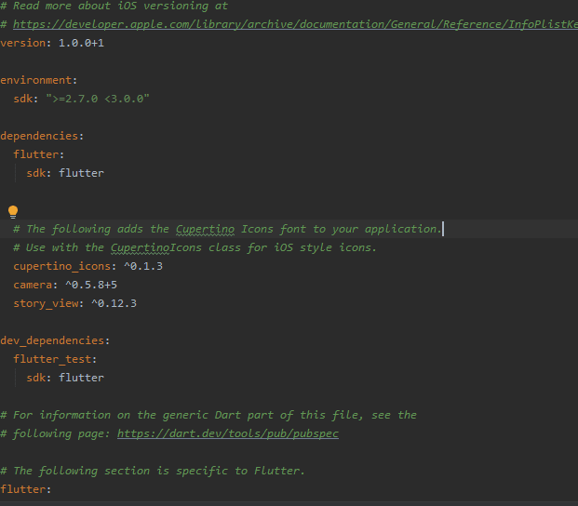Click the flutter key under dependencies
The width and height of the screenshot is (578, 506).
click(36, 154)
